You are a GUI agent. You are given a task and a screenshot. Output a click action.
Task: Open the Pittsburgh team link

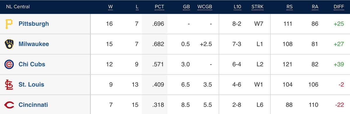tap(34, 24)
